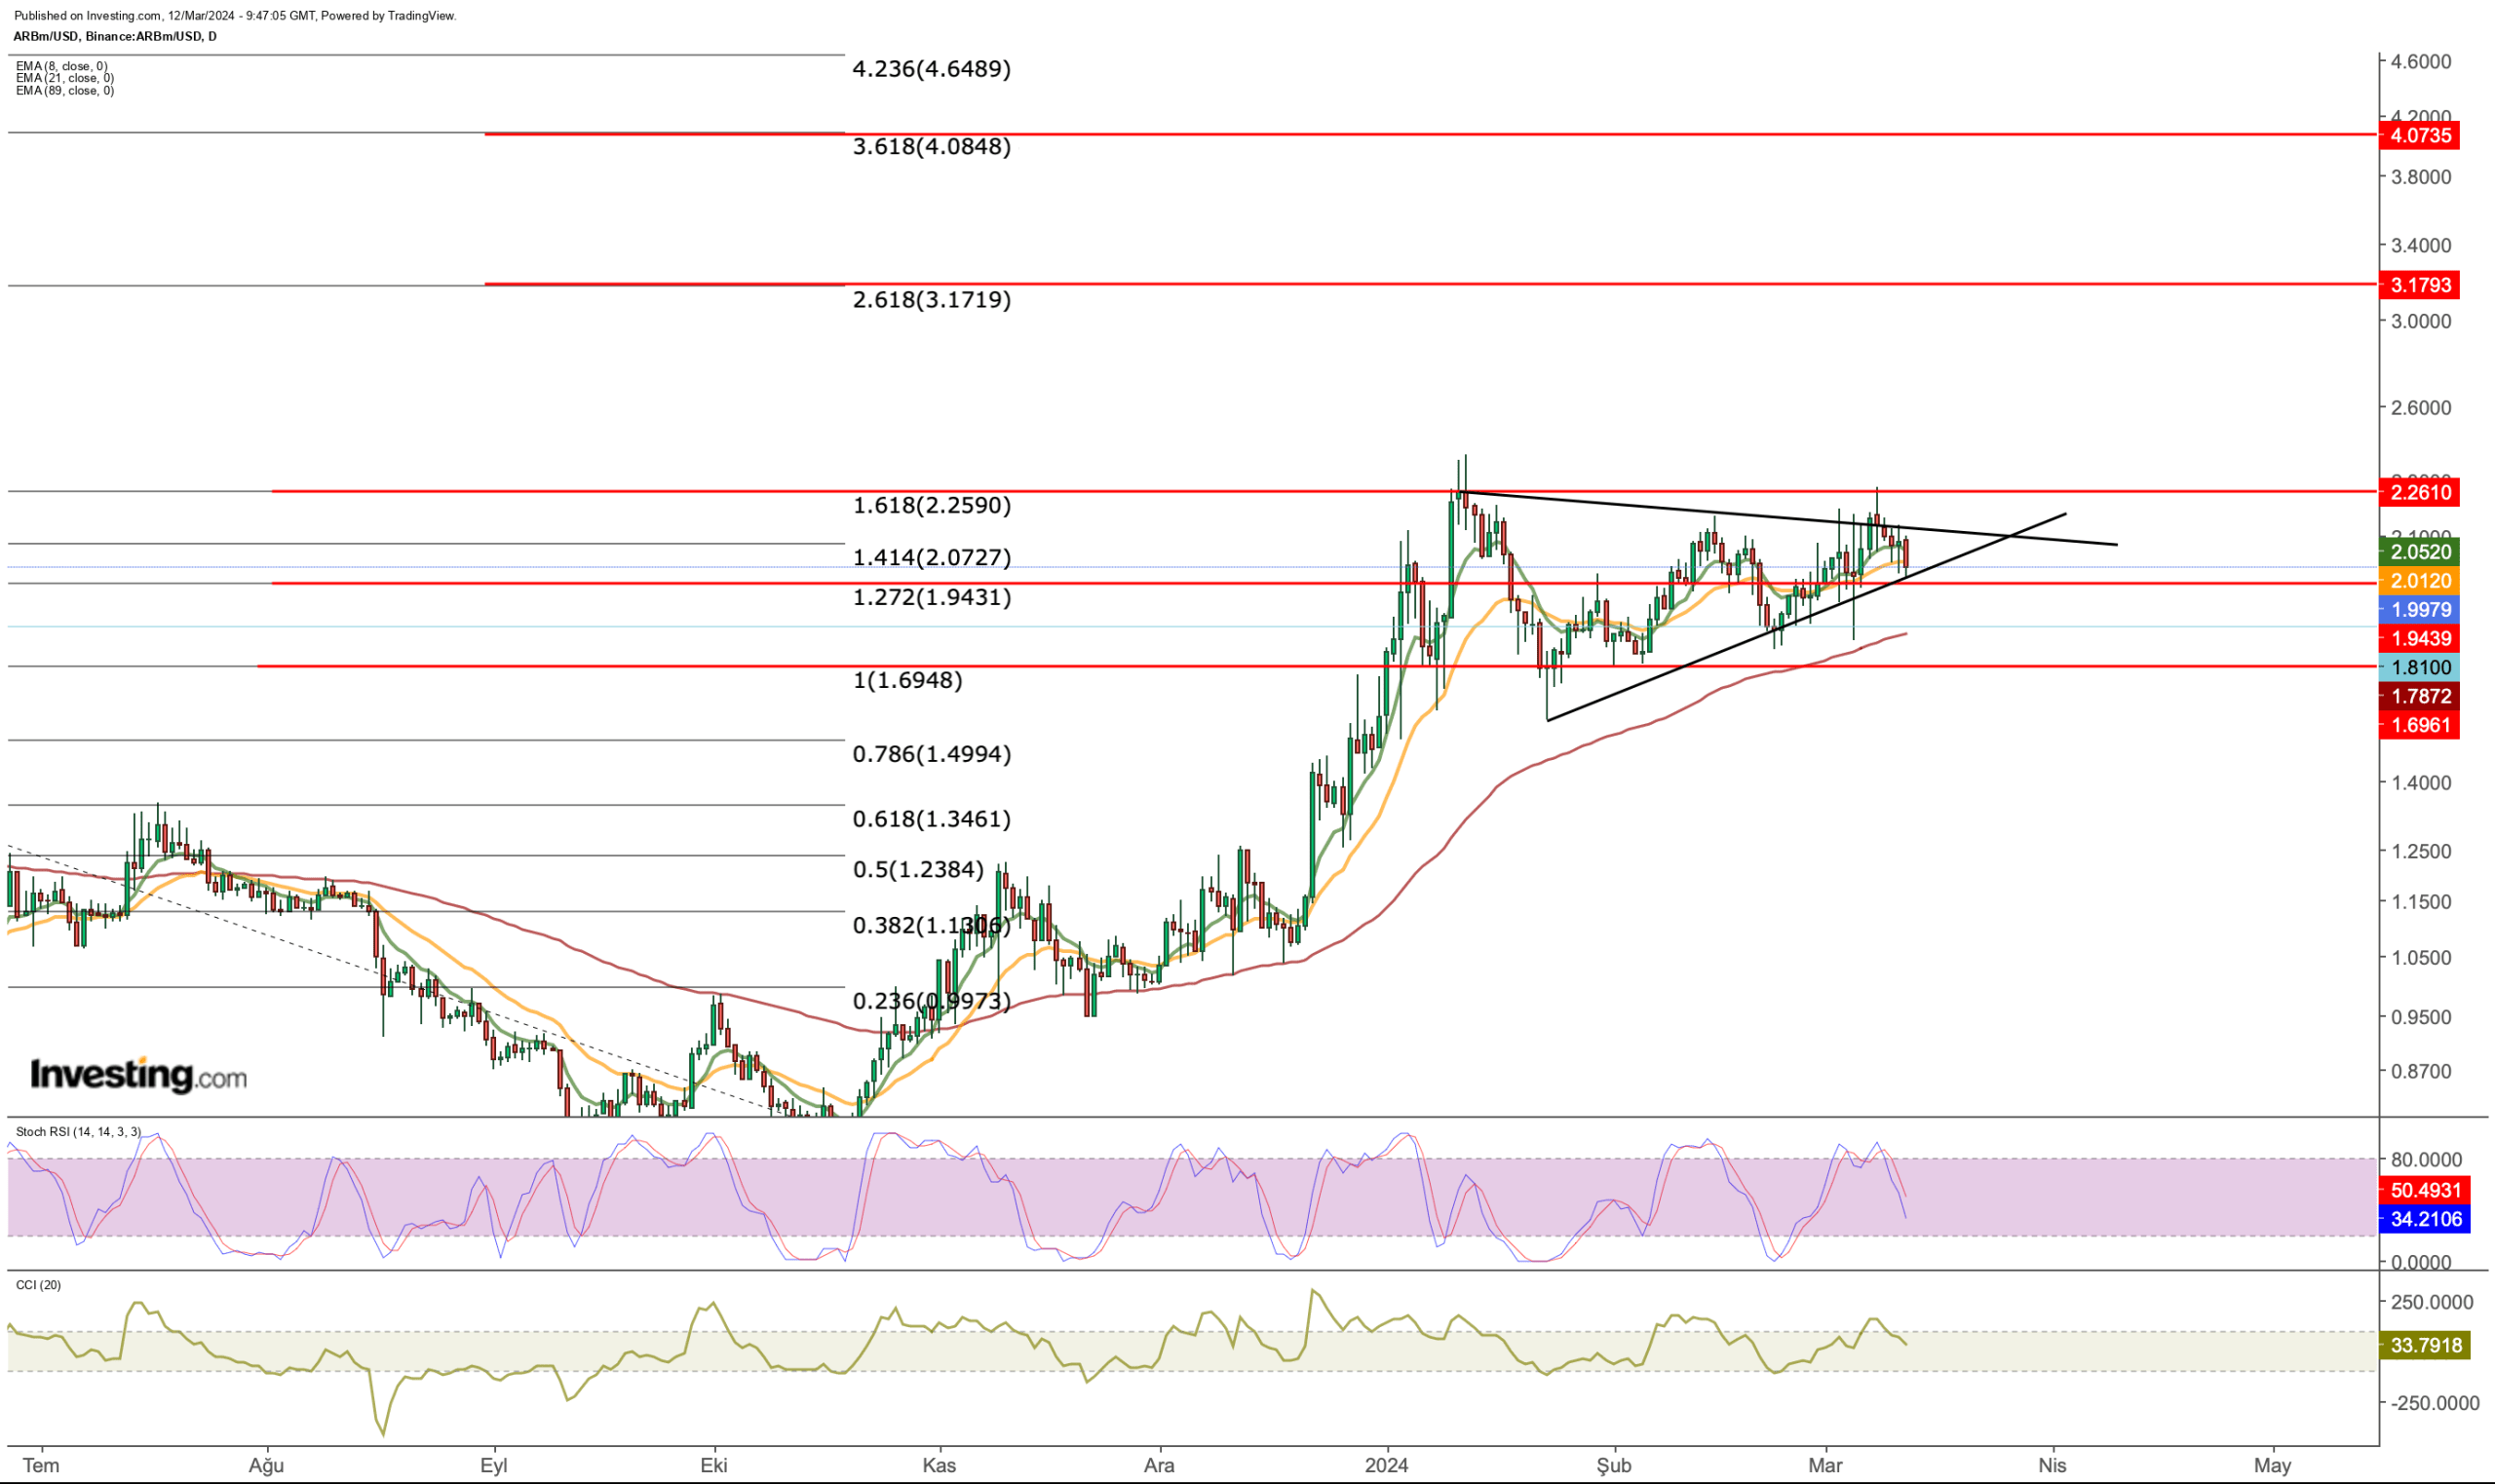Click the 2024 year marker on time axis
Image resolution: width=2495 pixels, height=1484 pixels.
click(1387, 1466)
